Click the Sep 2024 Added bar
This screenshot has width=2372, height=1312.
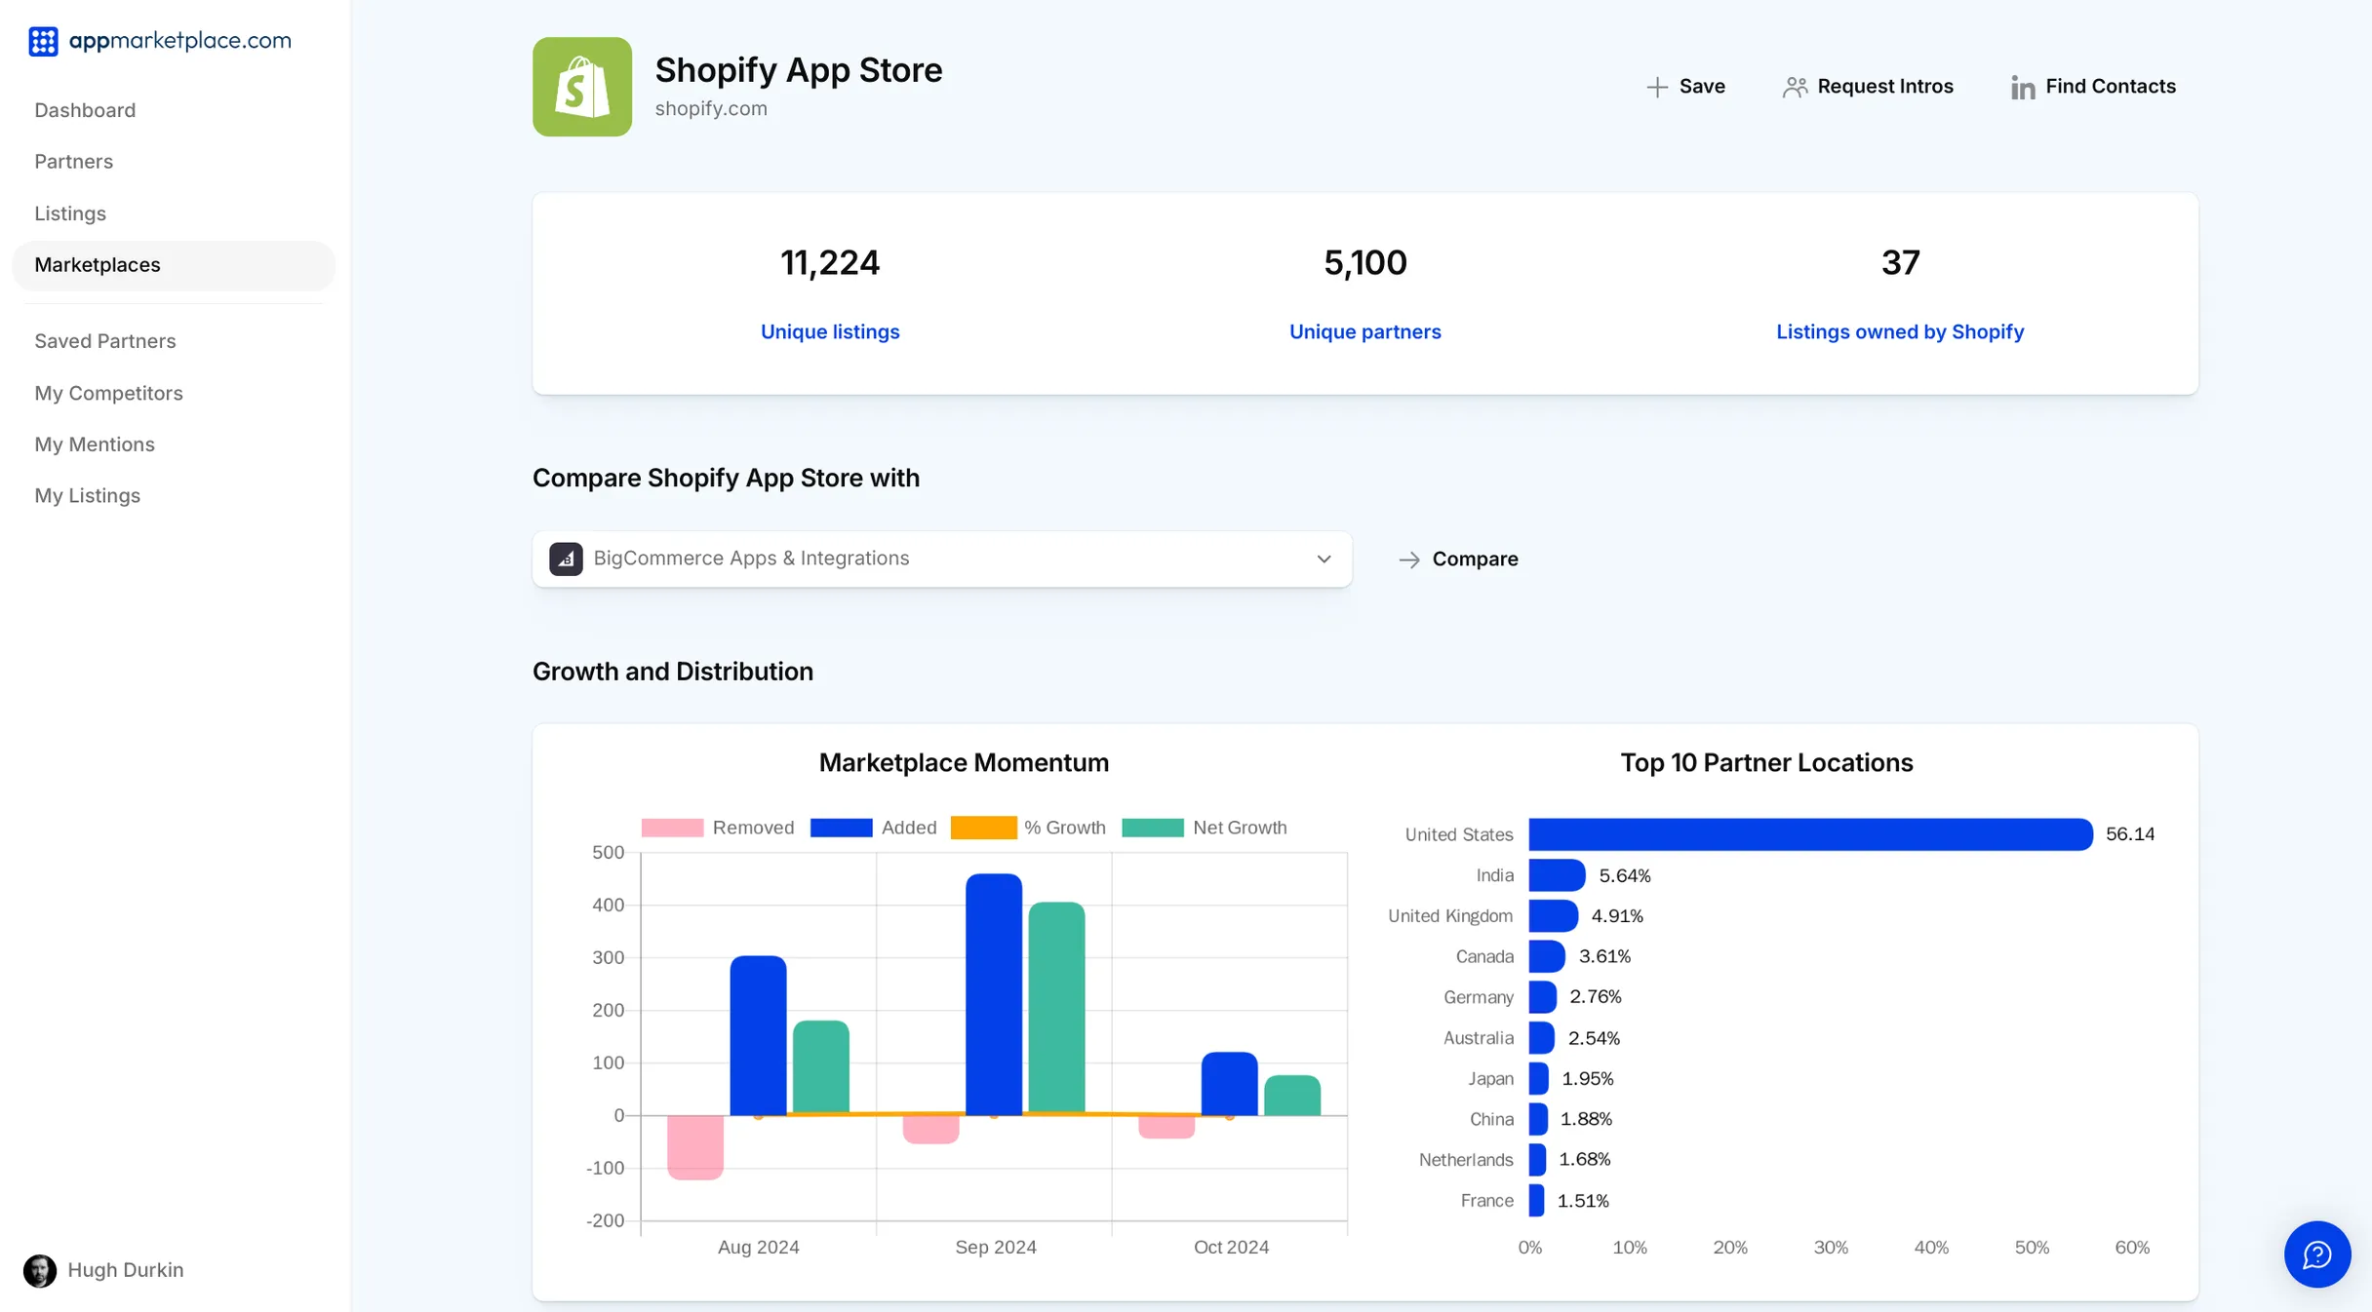pos(994,994)
